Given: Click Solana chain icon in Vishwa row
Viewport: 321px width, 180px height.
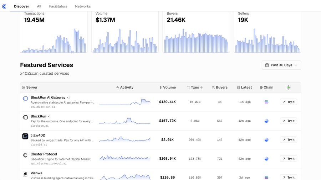Looking at the screenshot, I should 266,178.
